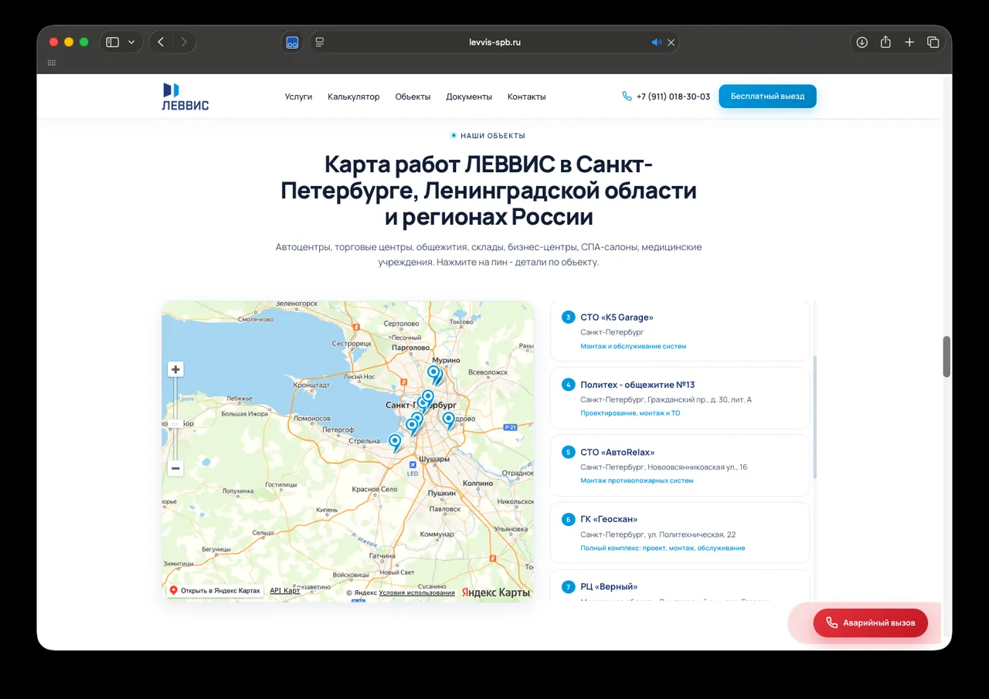Click the Кронштадт label on the map

[x=312, y=385]
